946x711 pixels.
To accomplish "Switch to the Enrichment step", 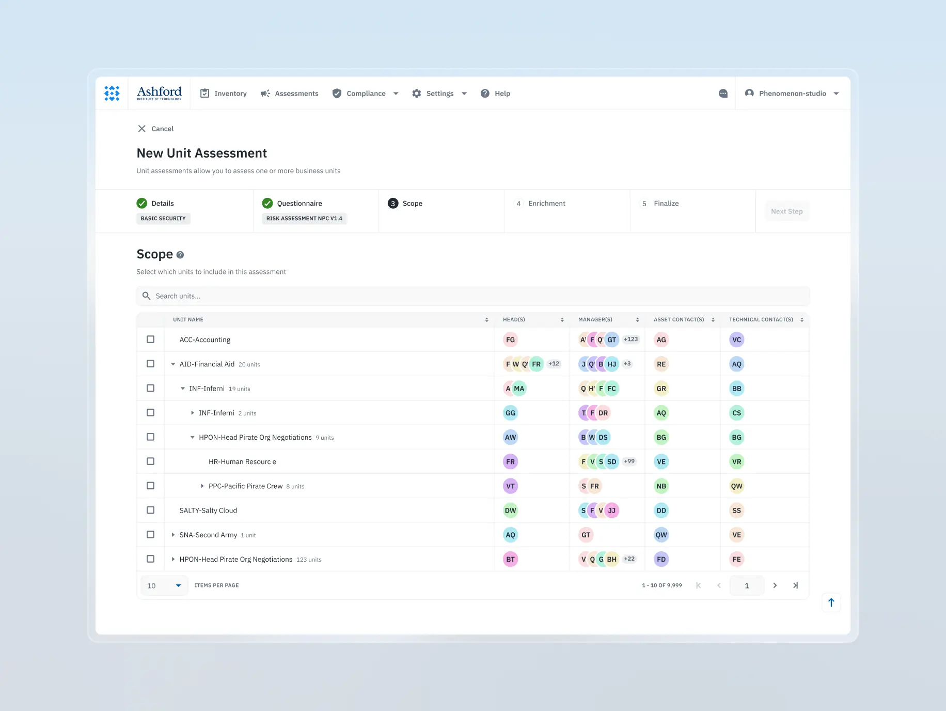I will coord(540,203).
